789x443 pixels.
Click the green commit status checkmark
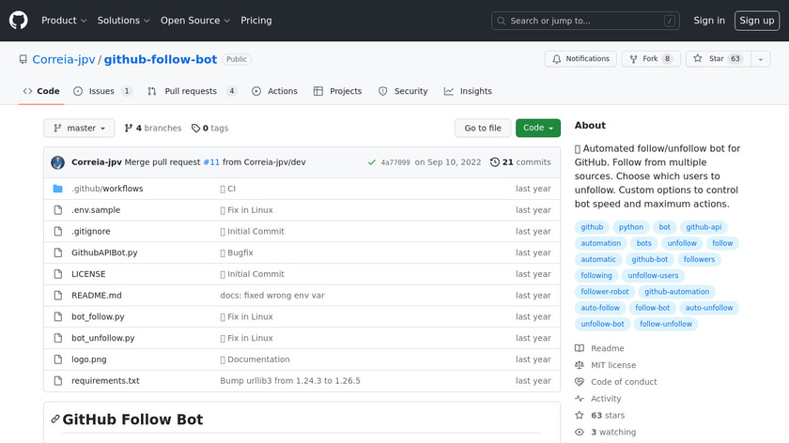tap(372, 162)
